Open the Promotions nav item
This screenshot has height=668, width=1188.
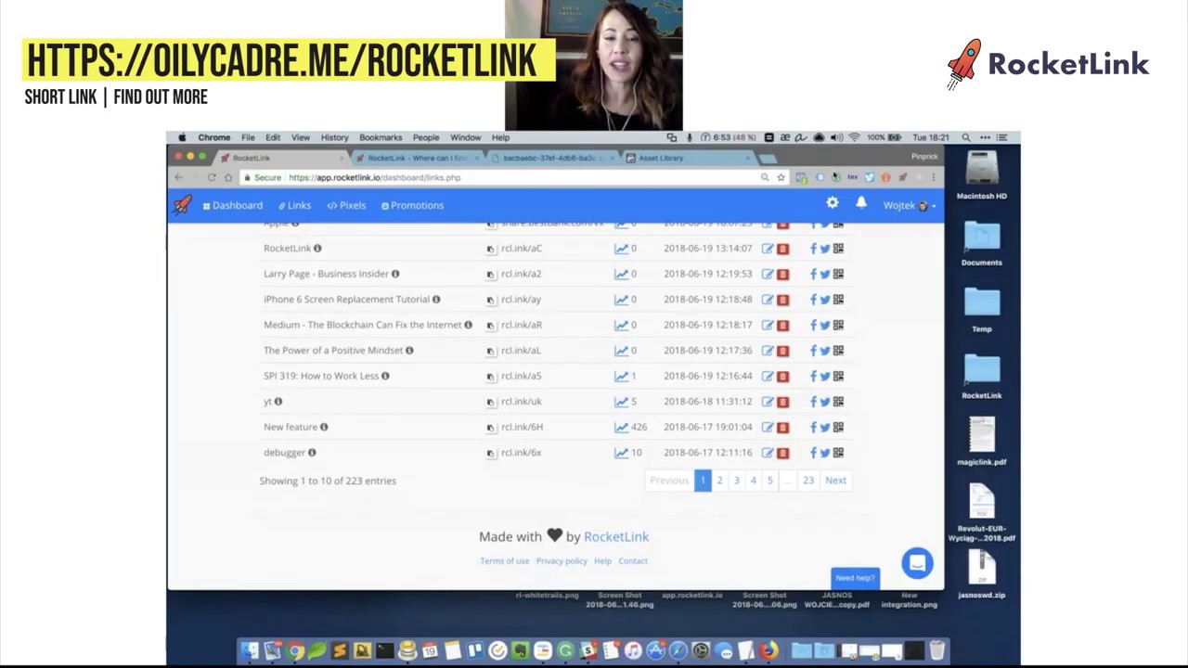click(412, 205)
